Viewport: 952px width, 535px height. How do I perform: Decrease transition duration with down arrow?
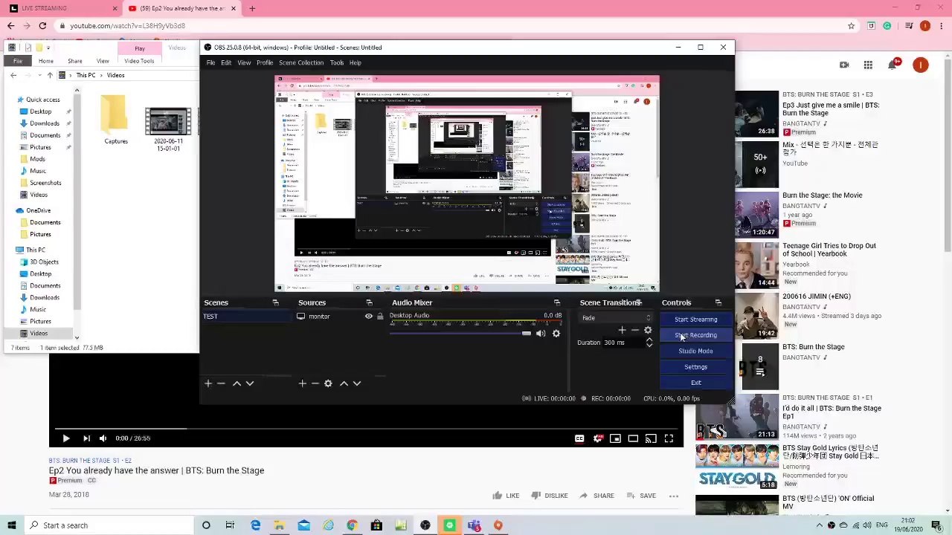649,346
